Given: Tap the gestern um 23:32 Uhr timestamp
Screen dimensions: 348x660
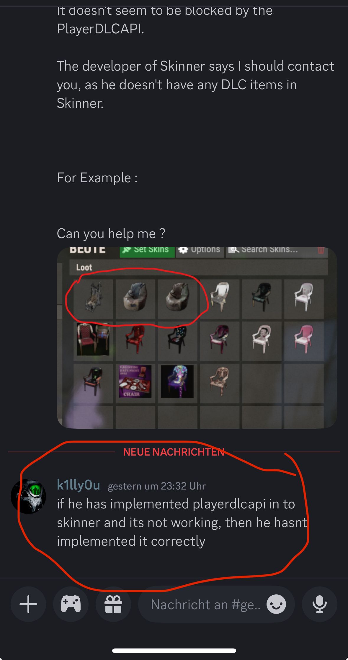Looking at the screenshot, I should (157, 486).
